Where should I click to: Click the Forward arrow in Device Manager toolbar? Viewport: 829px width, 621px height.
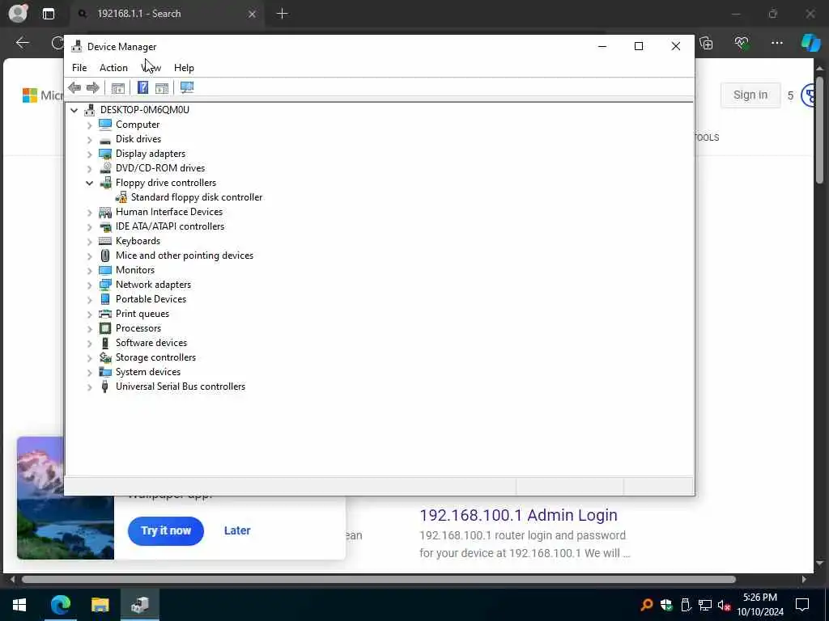coord(93,87)
